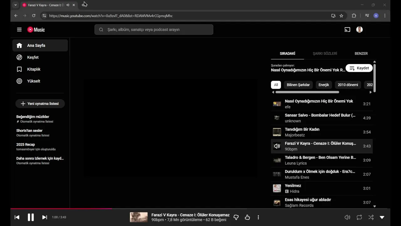Toggle shuffle mode
401x226 pixels.
(371, 217)
